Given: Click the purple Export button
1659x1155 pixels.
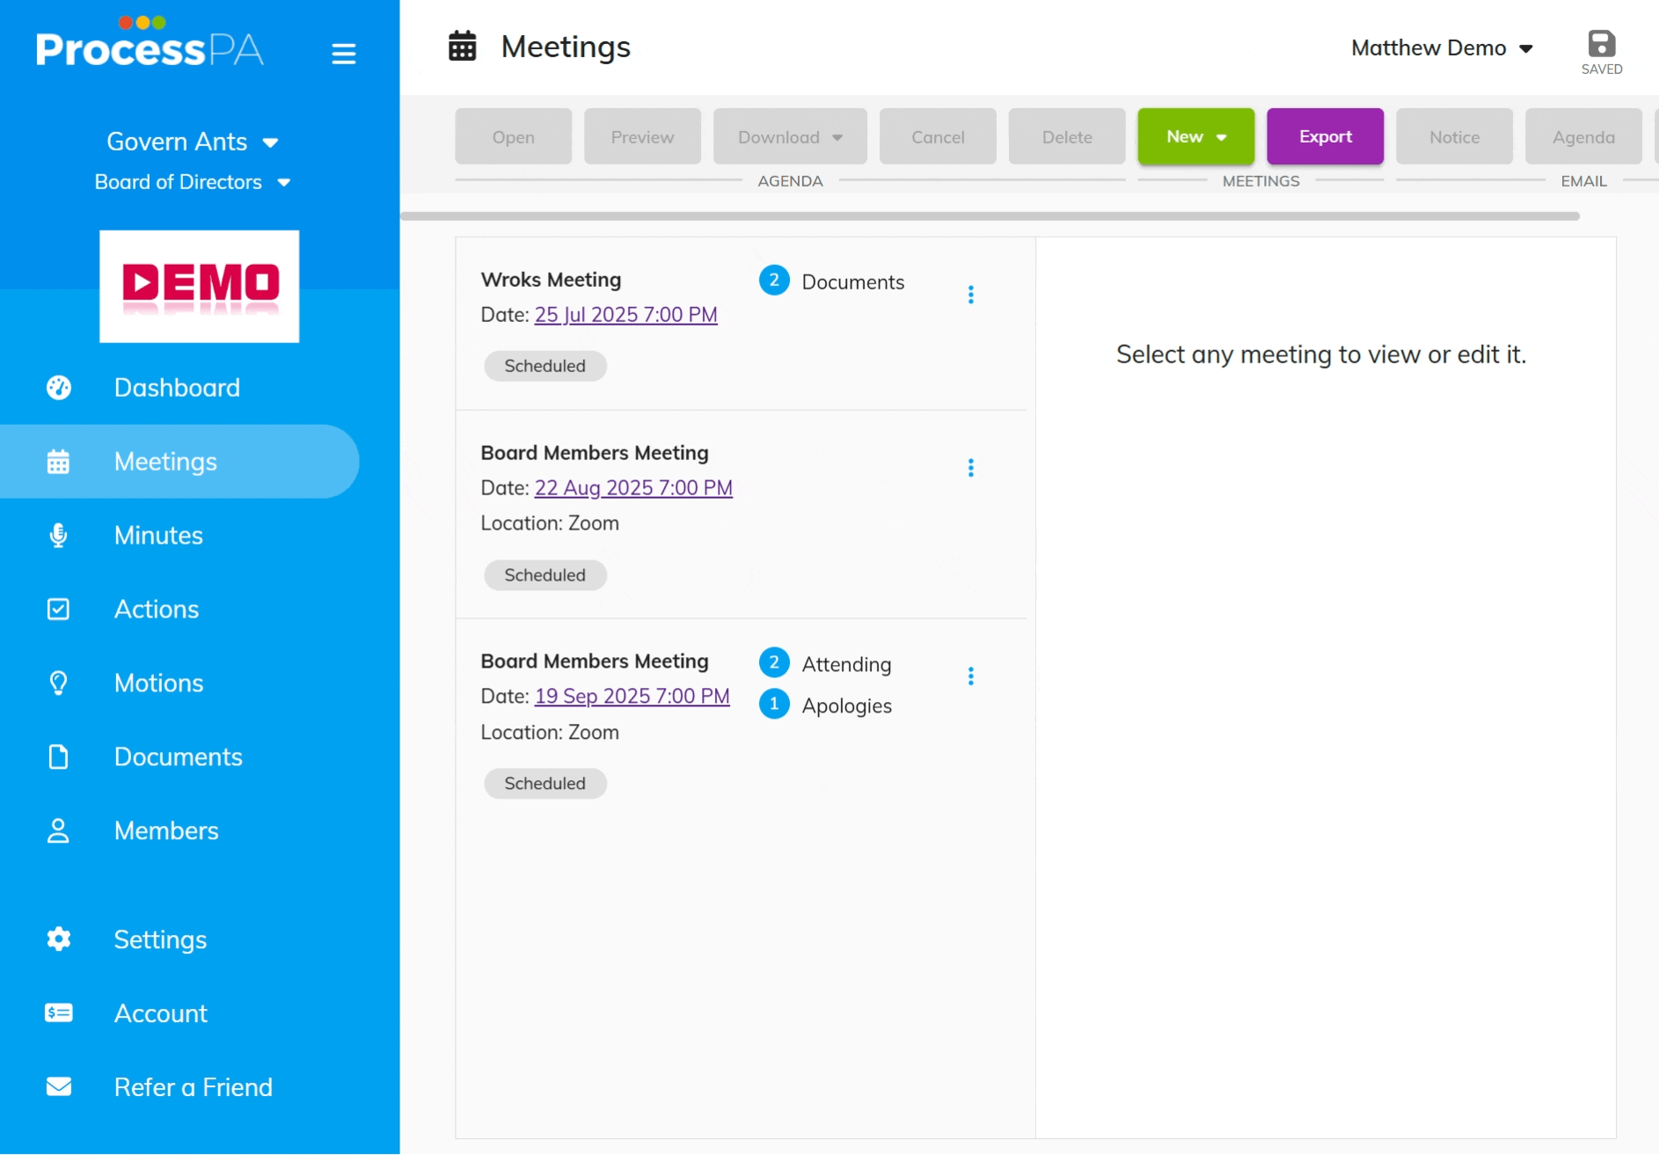Looking at the screenshot, I should (1325, 137).
